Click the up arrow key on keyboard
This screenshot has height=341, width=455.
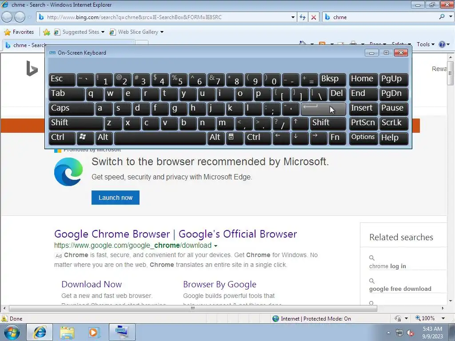[300, 123]
